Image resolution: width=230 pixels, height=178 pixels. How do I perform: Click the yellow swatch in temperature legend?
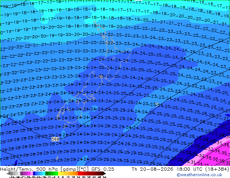click(x=59, y=174)
